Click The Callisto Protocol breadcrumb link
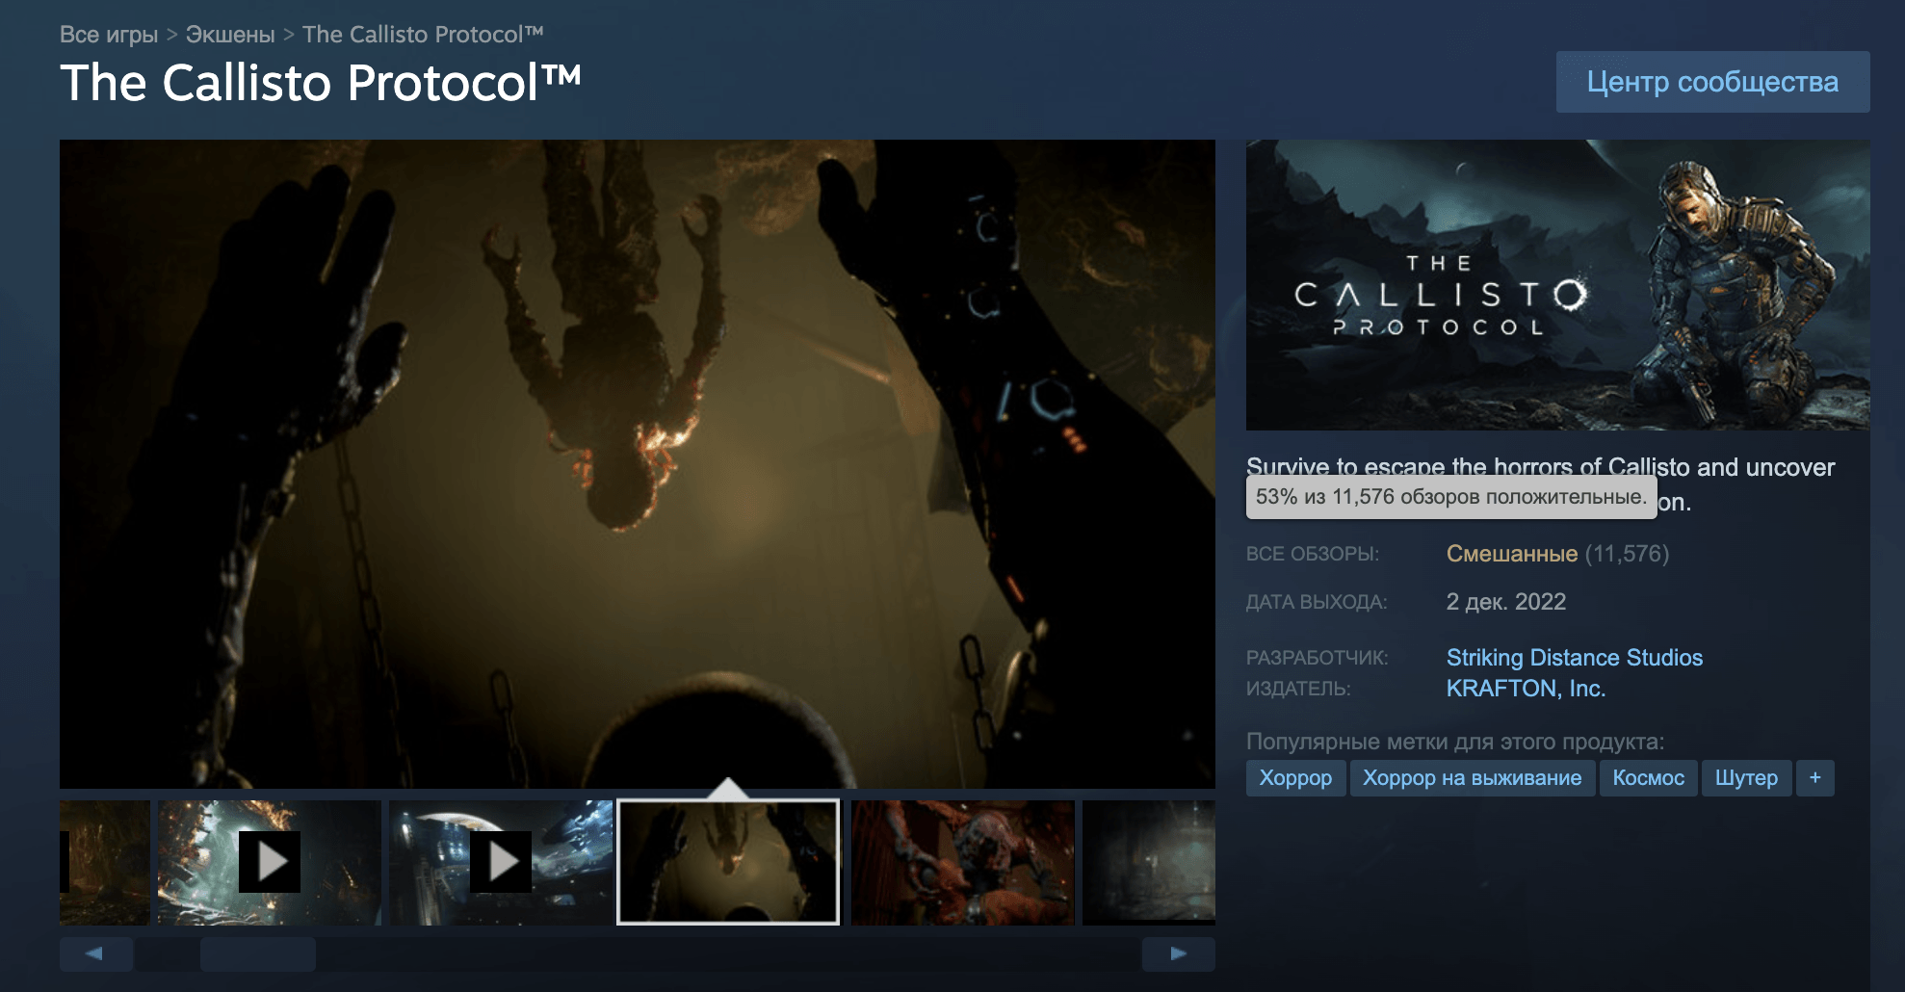Screen dimensions: 1905x992 [x=423, y=35]
